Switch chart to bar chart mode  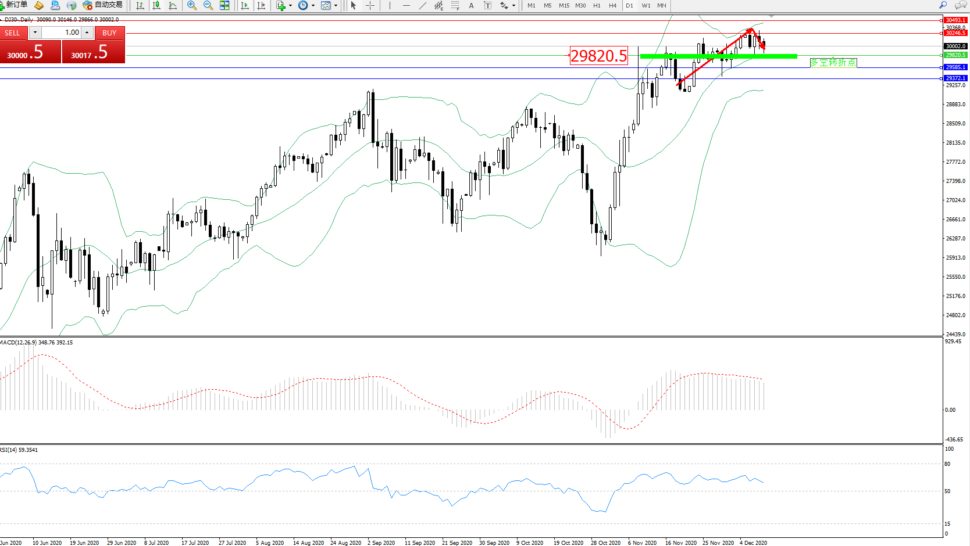140,6
